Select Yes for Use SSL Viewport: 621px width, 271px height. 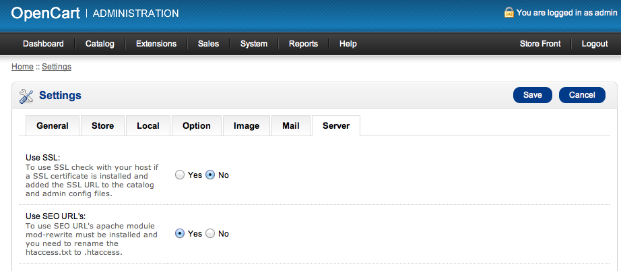coord(180,175)
